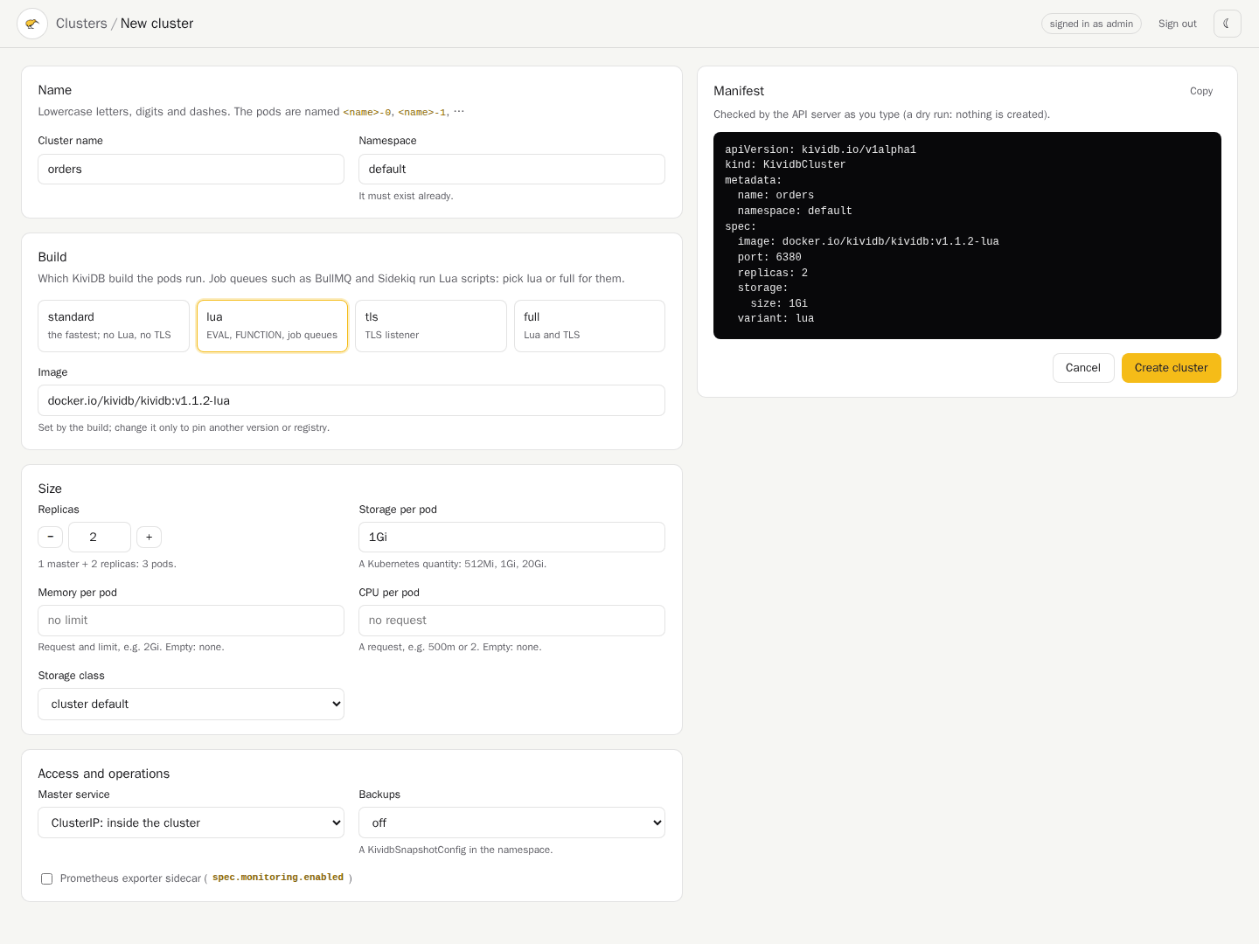Focus the Namespace input field
Image resolution: width=1259 pixels, height=944 pixels.
pos(511,170)
